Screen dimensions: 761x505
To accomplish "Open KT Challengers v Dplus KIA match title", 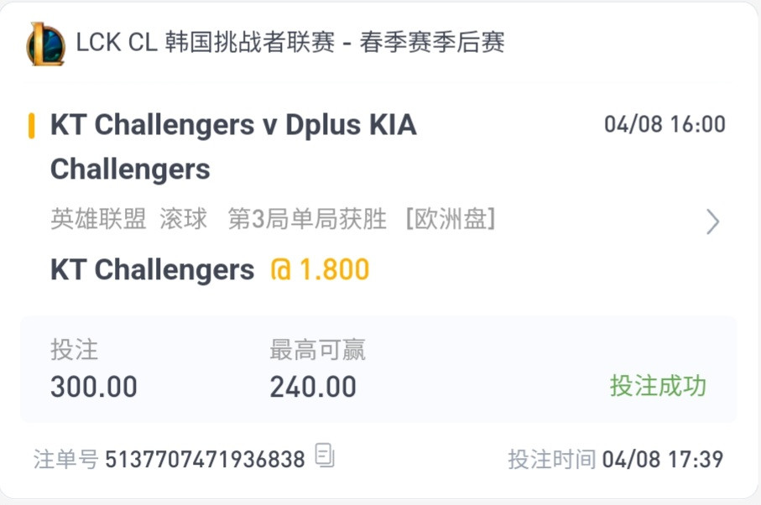I will click(233, 147).
